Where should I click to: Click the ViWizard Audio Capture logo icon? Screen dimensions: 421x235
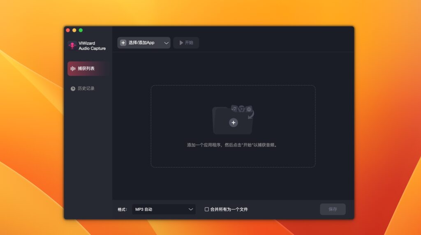(72, 46)
